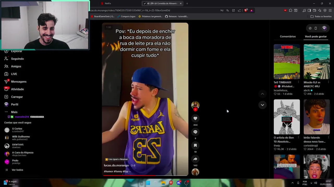Close the TikTok browser tab
Viewport: 334px width, 187px height.
point(181,3)
